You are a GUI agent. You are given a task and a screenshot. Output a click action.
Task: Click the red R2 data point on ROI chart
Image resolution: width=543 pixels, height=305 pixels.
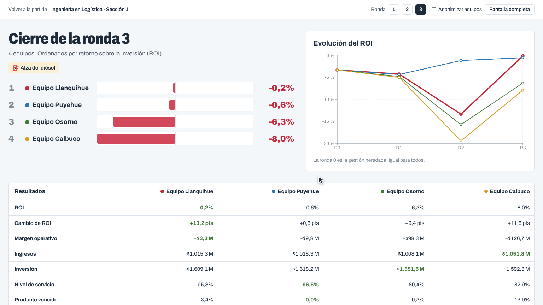pyautogui.click(x=461, y=114)
